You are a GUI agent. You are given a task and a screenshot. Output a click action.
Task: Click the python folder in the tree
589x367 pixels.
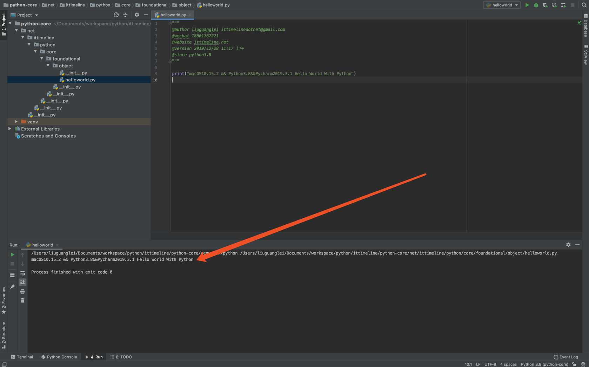[47, 45]
